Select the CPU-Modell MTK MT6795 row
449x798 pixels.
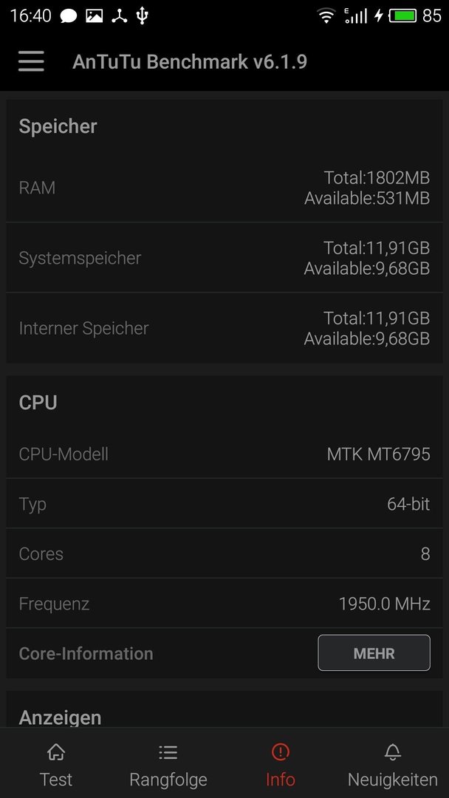click(x=224, y=454)
